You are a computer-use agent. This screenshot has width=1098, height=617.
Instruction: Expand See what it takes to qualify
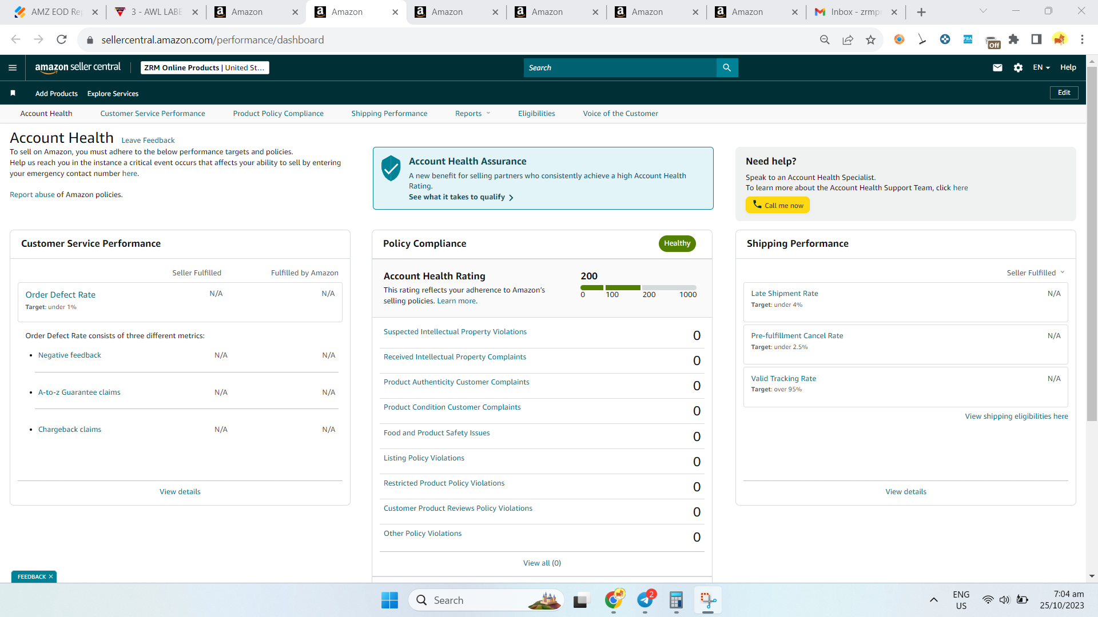(x=461, y=197)
